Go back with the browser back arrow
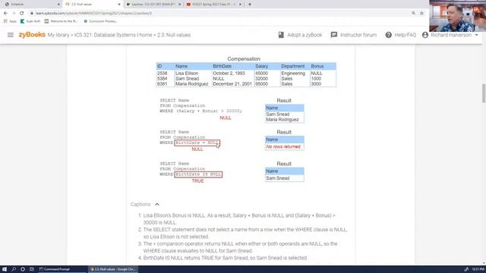486x273 pixels. coord(5,14)
